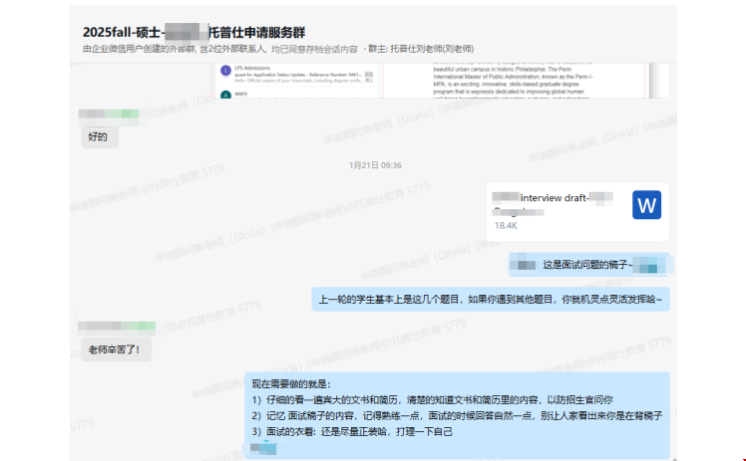Click the timestamp 1月21日 09:36

coord(375,165)
